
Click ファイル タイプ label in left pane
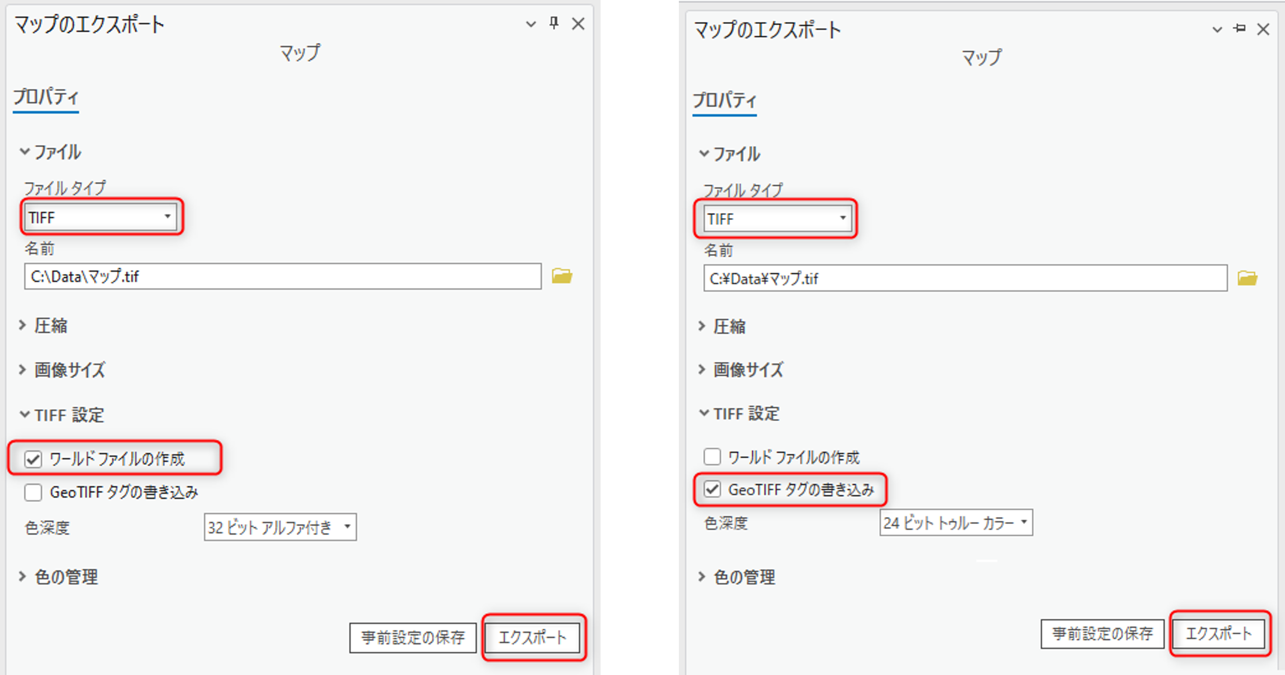coord(65,188)
